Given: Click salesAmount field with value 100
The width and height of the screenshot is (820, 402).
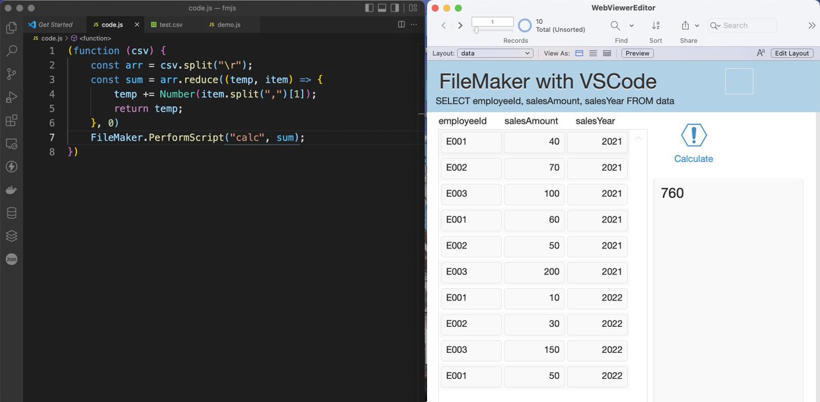Looking at the screenshot, I should [x=534, y=194].
